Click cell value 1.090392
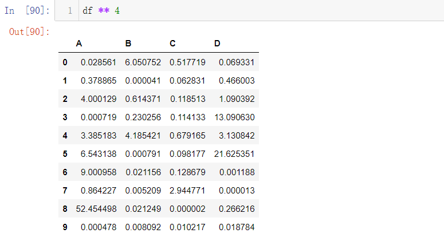 (237, 99)
